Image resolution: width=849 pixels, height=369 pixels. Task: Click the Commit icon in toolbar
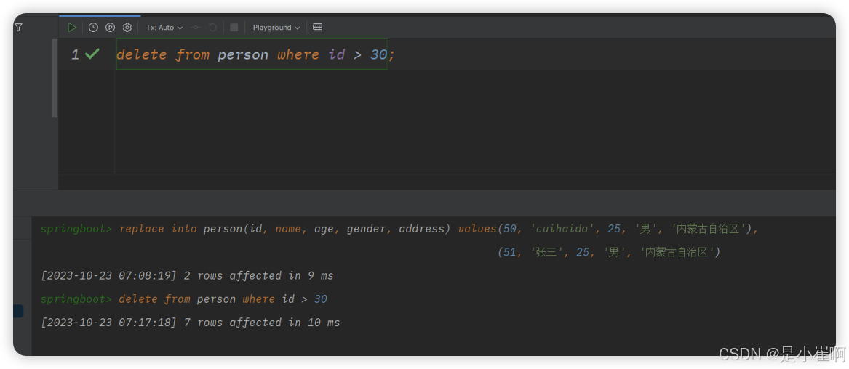pos(196,28)
